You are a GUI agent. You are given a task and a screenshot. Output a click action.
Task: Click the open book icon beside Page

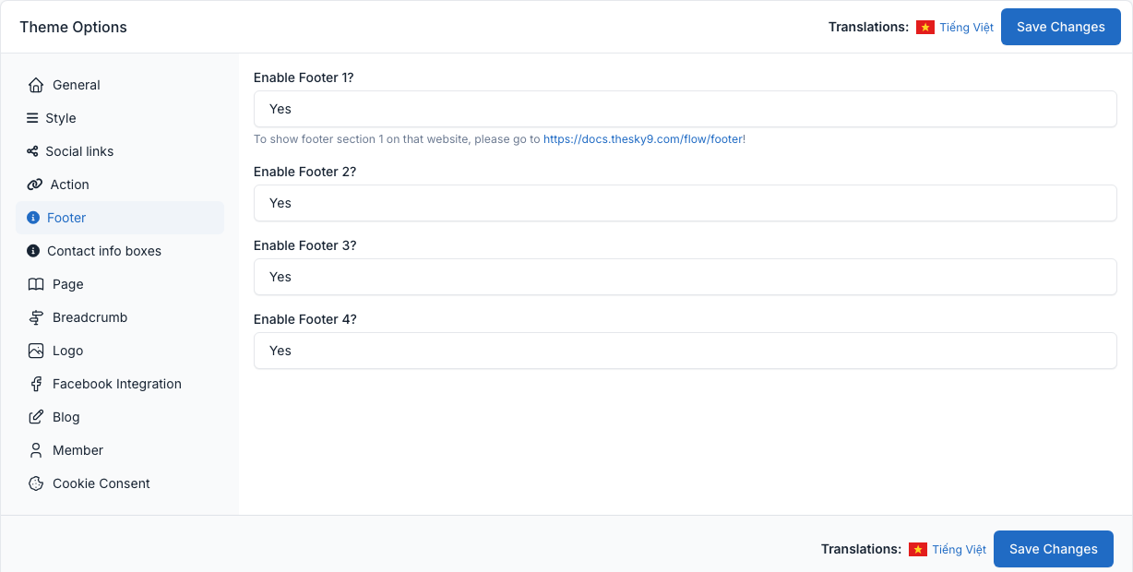coord(36,284)
